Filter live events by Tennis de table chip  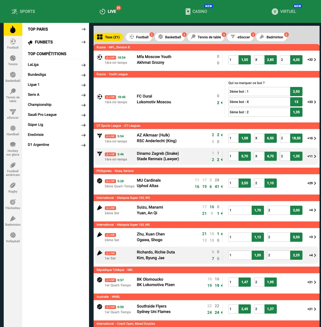pos(206,37)
